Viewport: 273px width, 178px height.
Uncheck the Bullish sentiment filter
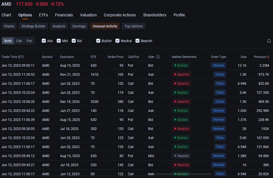click(98, 41)
